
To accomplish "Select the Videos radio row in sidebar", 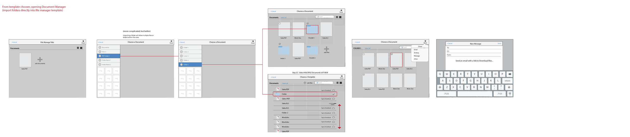I will point(109,52).
